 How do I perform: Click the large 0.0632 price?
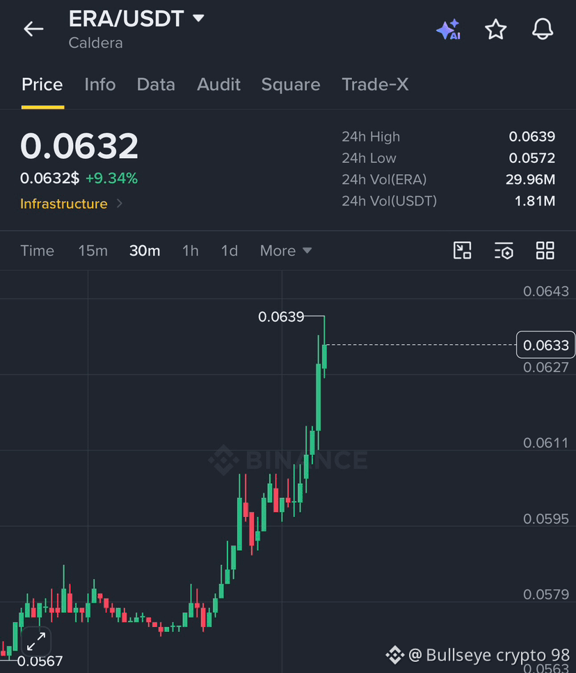click(x=79, y=146)
